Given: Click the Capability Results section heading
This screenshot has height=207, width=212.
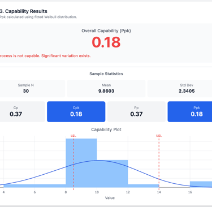Looking at the screenshot, I should click(24, 11).
